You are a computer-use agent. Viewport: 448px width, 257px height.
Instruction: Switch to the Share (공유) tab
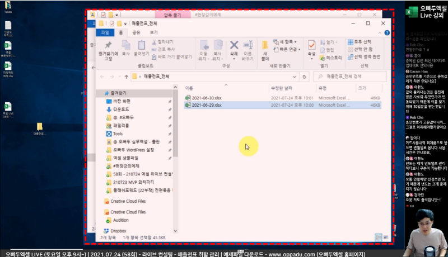(x=136, y=32)
